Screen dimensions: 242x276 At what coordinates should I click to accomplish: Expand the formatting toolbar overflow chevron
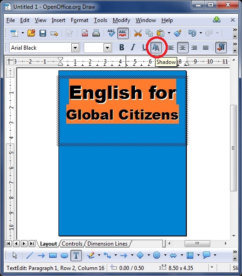pyautogui.click(x=235, y=44)
